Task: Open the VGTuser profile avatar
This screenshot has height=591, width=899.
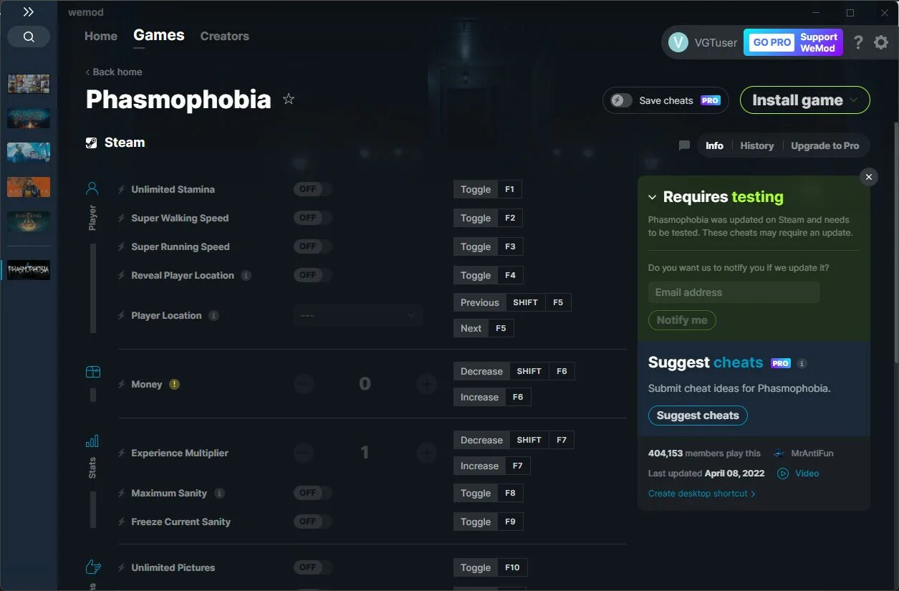Action: tap(678, 42)
